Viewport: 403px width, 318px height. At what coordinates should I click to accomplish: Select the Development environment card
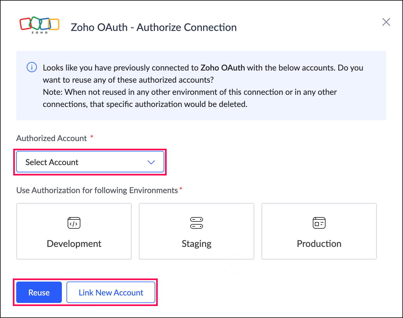(74, 231)
